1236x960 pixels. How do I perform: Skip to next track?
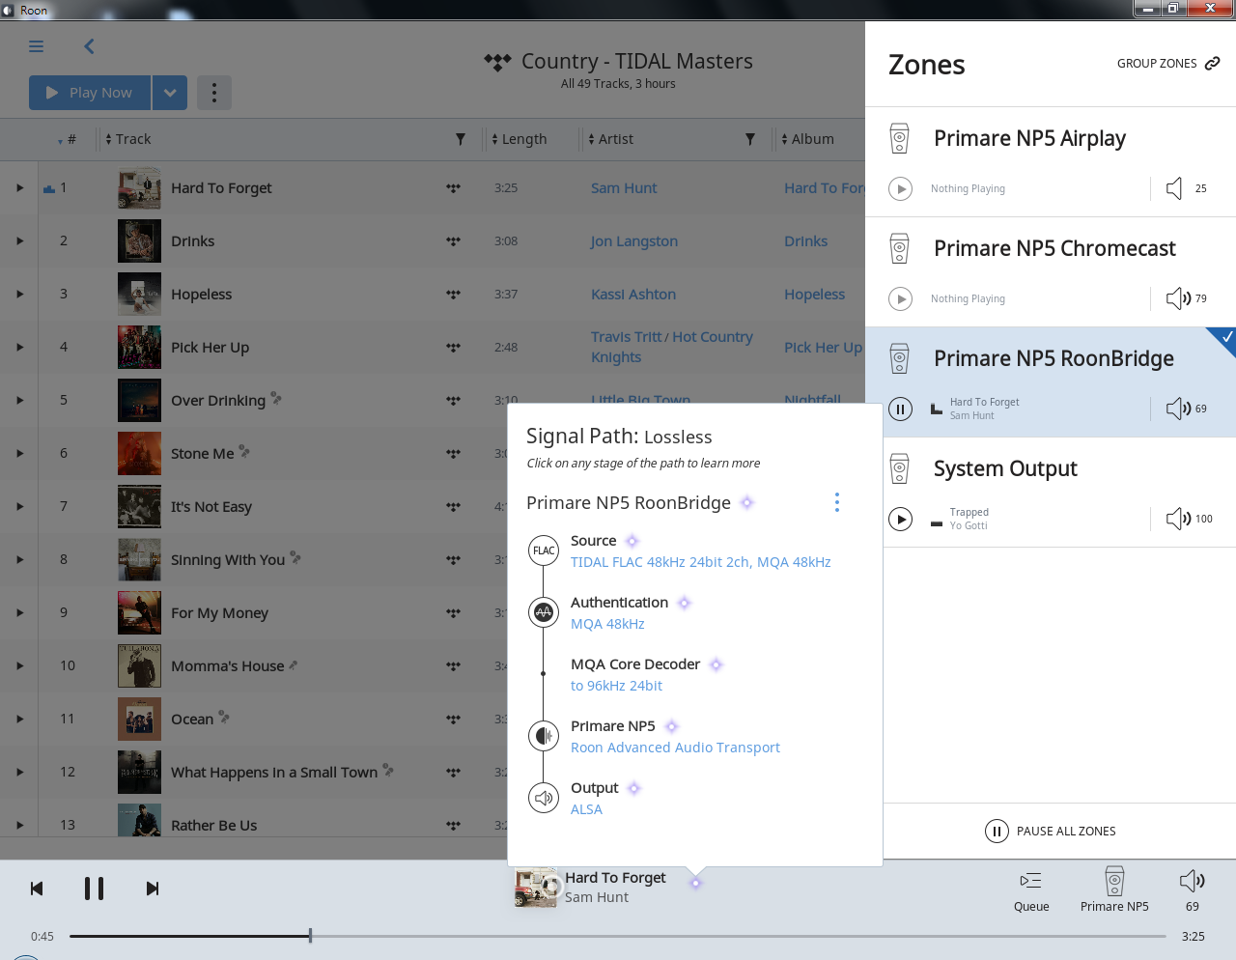153,889
